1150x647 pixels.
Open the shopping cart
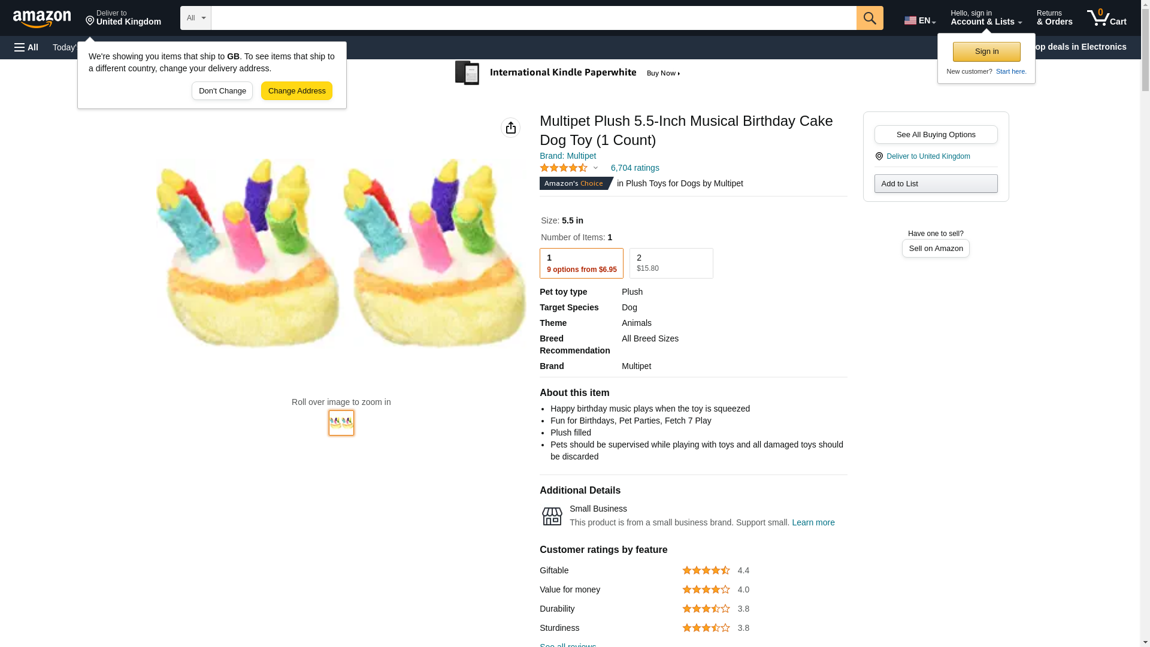(1106, 18)
